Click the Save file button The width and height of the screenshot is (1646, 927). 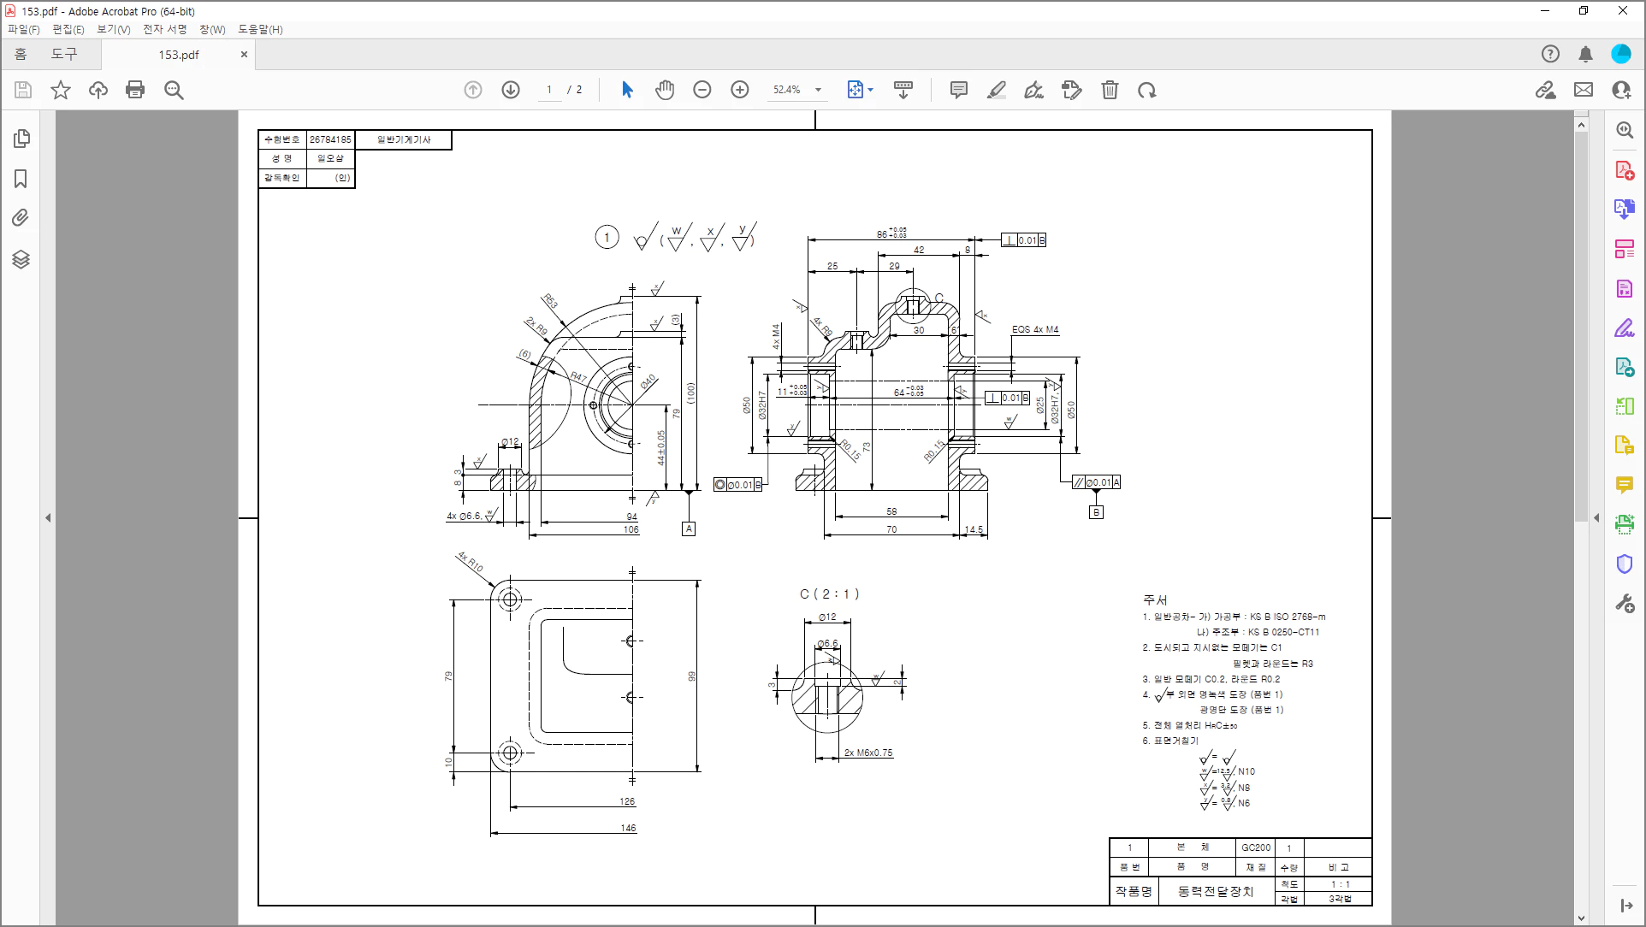pyautogui.click(x=22, y=89)
